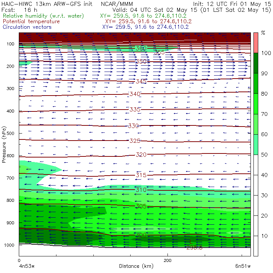Image resolution: width=273 pixels, height=273 pixels.
Task: Click the 305 contour label
Action: (141, 206)
